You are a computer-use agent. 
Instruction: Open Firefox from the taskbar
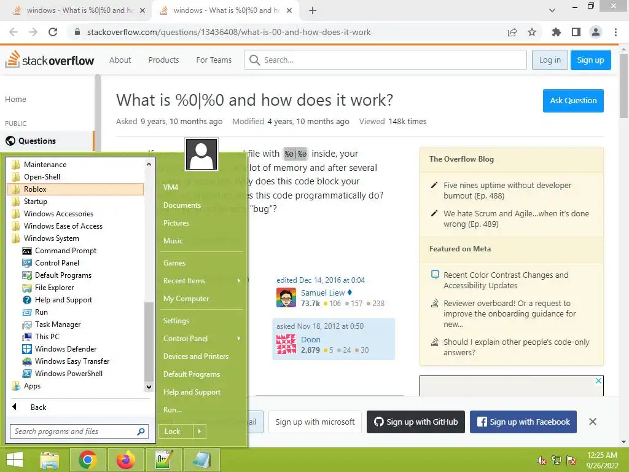click(125, 460)
